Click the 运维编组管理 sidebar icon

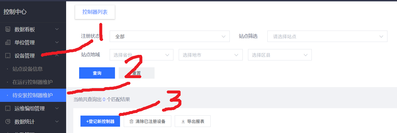coord(8,108)
